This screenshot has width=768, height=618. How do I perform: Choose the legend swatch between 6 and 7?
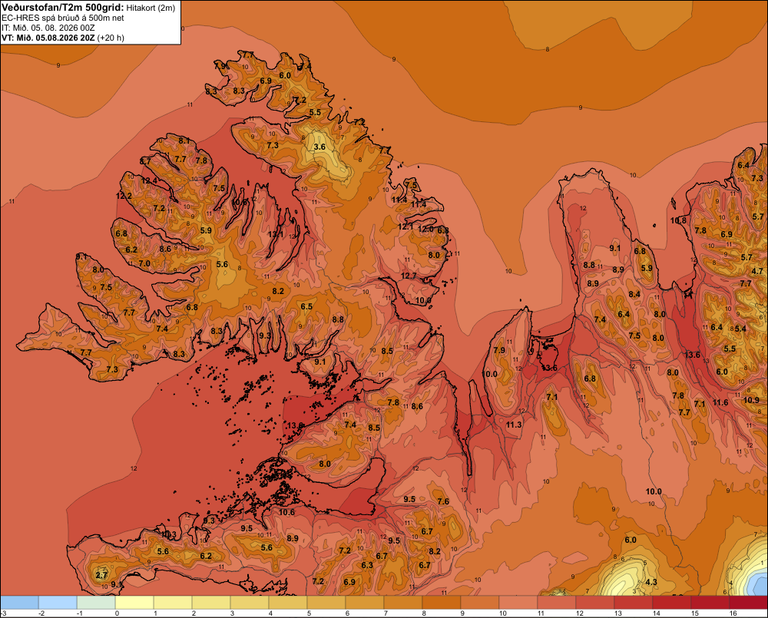[365, 603]
